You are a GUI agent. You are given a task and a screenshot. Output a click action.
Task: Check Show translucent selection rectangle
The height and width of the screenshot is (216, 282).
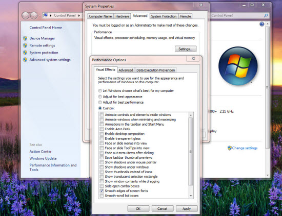coord(102,176)
